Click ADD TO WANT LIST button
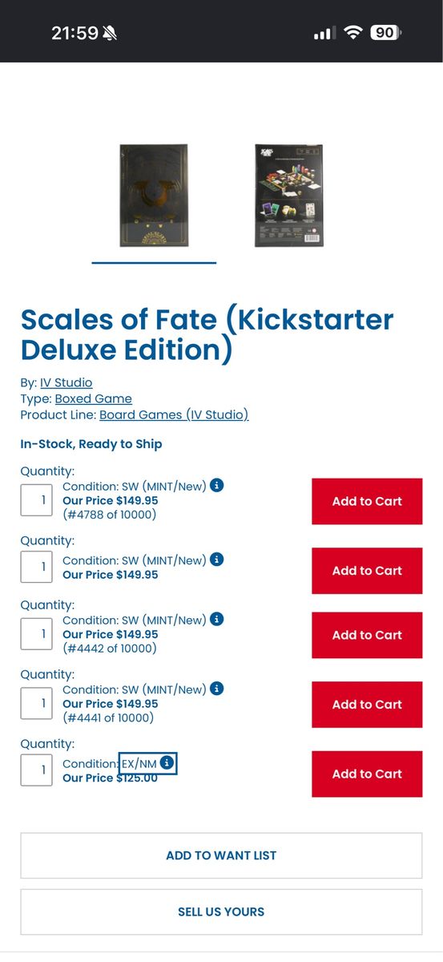Screen dimensions: 443x962 click(x=221, y=855)
